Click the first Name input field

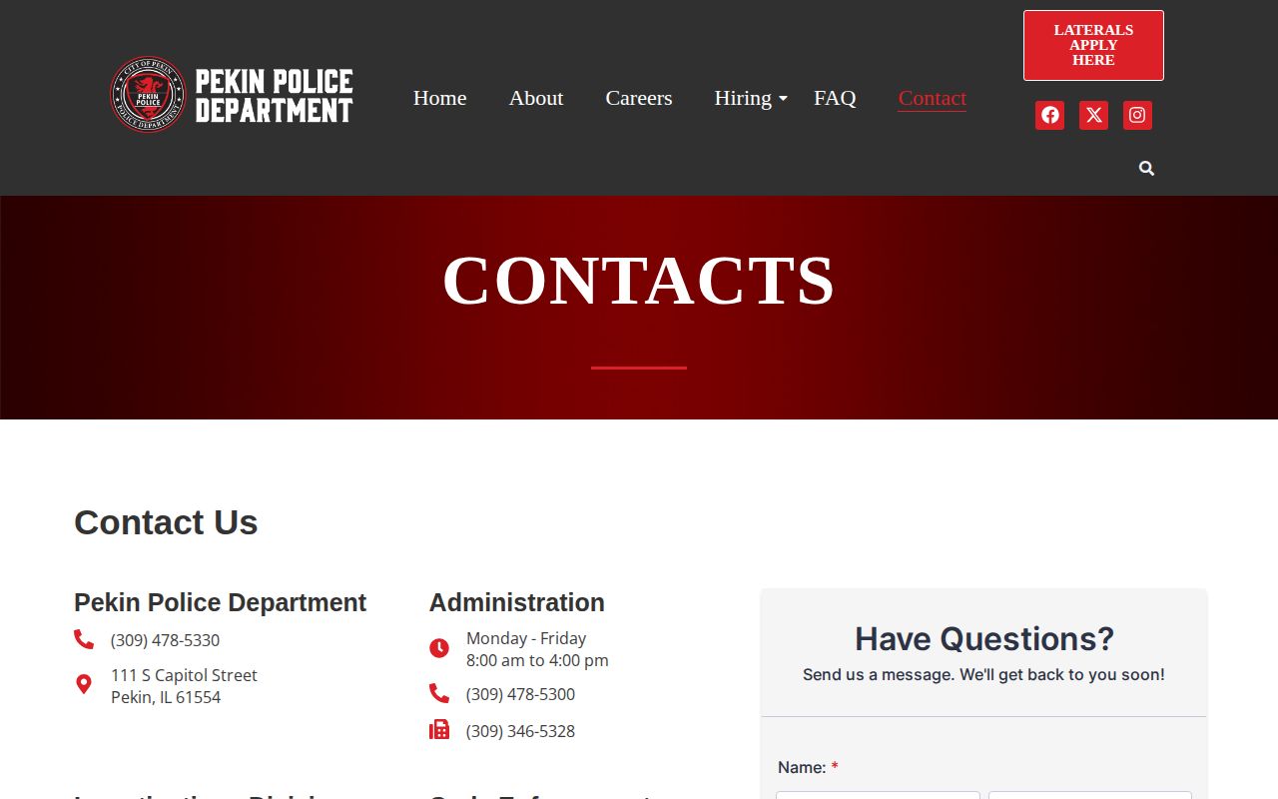878,795
